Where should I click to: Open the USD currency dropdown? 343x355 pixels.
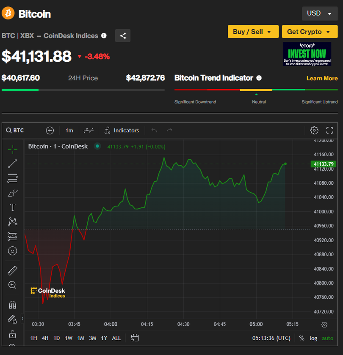point(319,14)
